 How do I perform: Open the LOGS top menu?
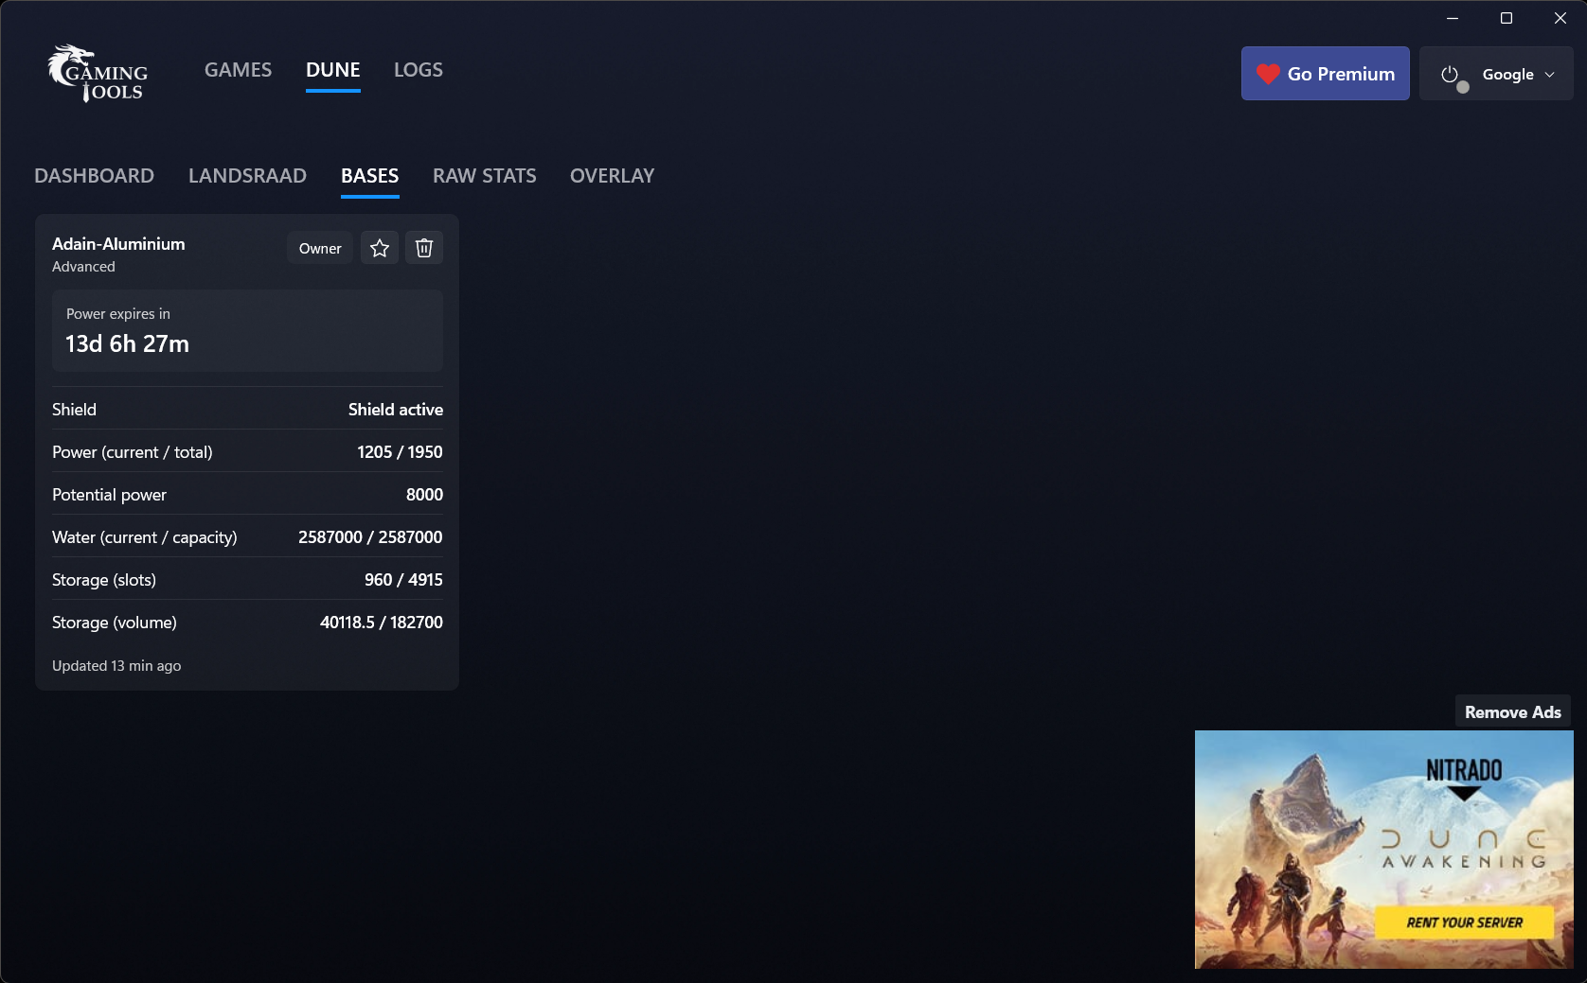click(x=419, y=70)
